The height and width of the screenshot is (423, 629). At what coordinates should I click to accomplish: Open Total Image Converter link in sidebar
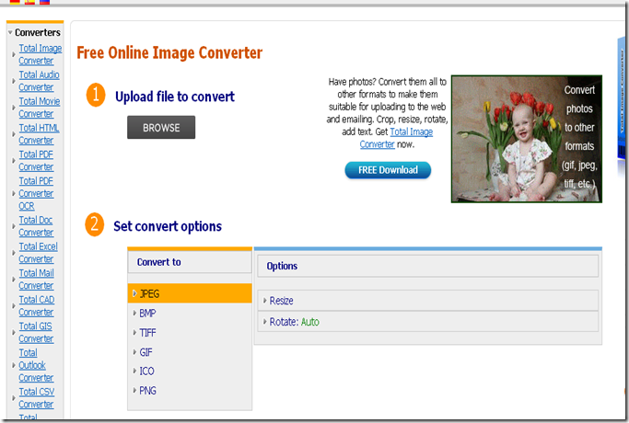coord(41,54)
